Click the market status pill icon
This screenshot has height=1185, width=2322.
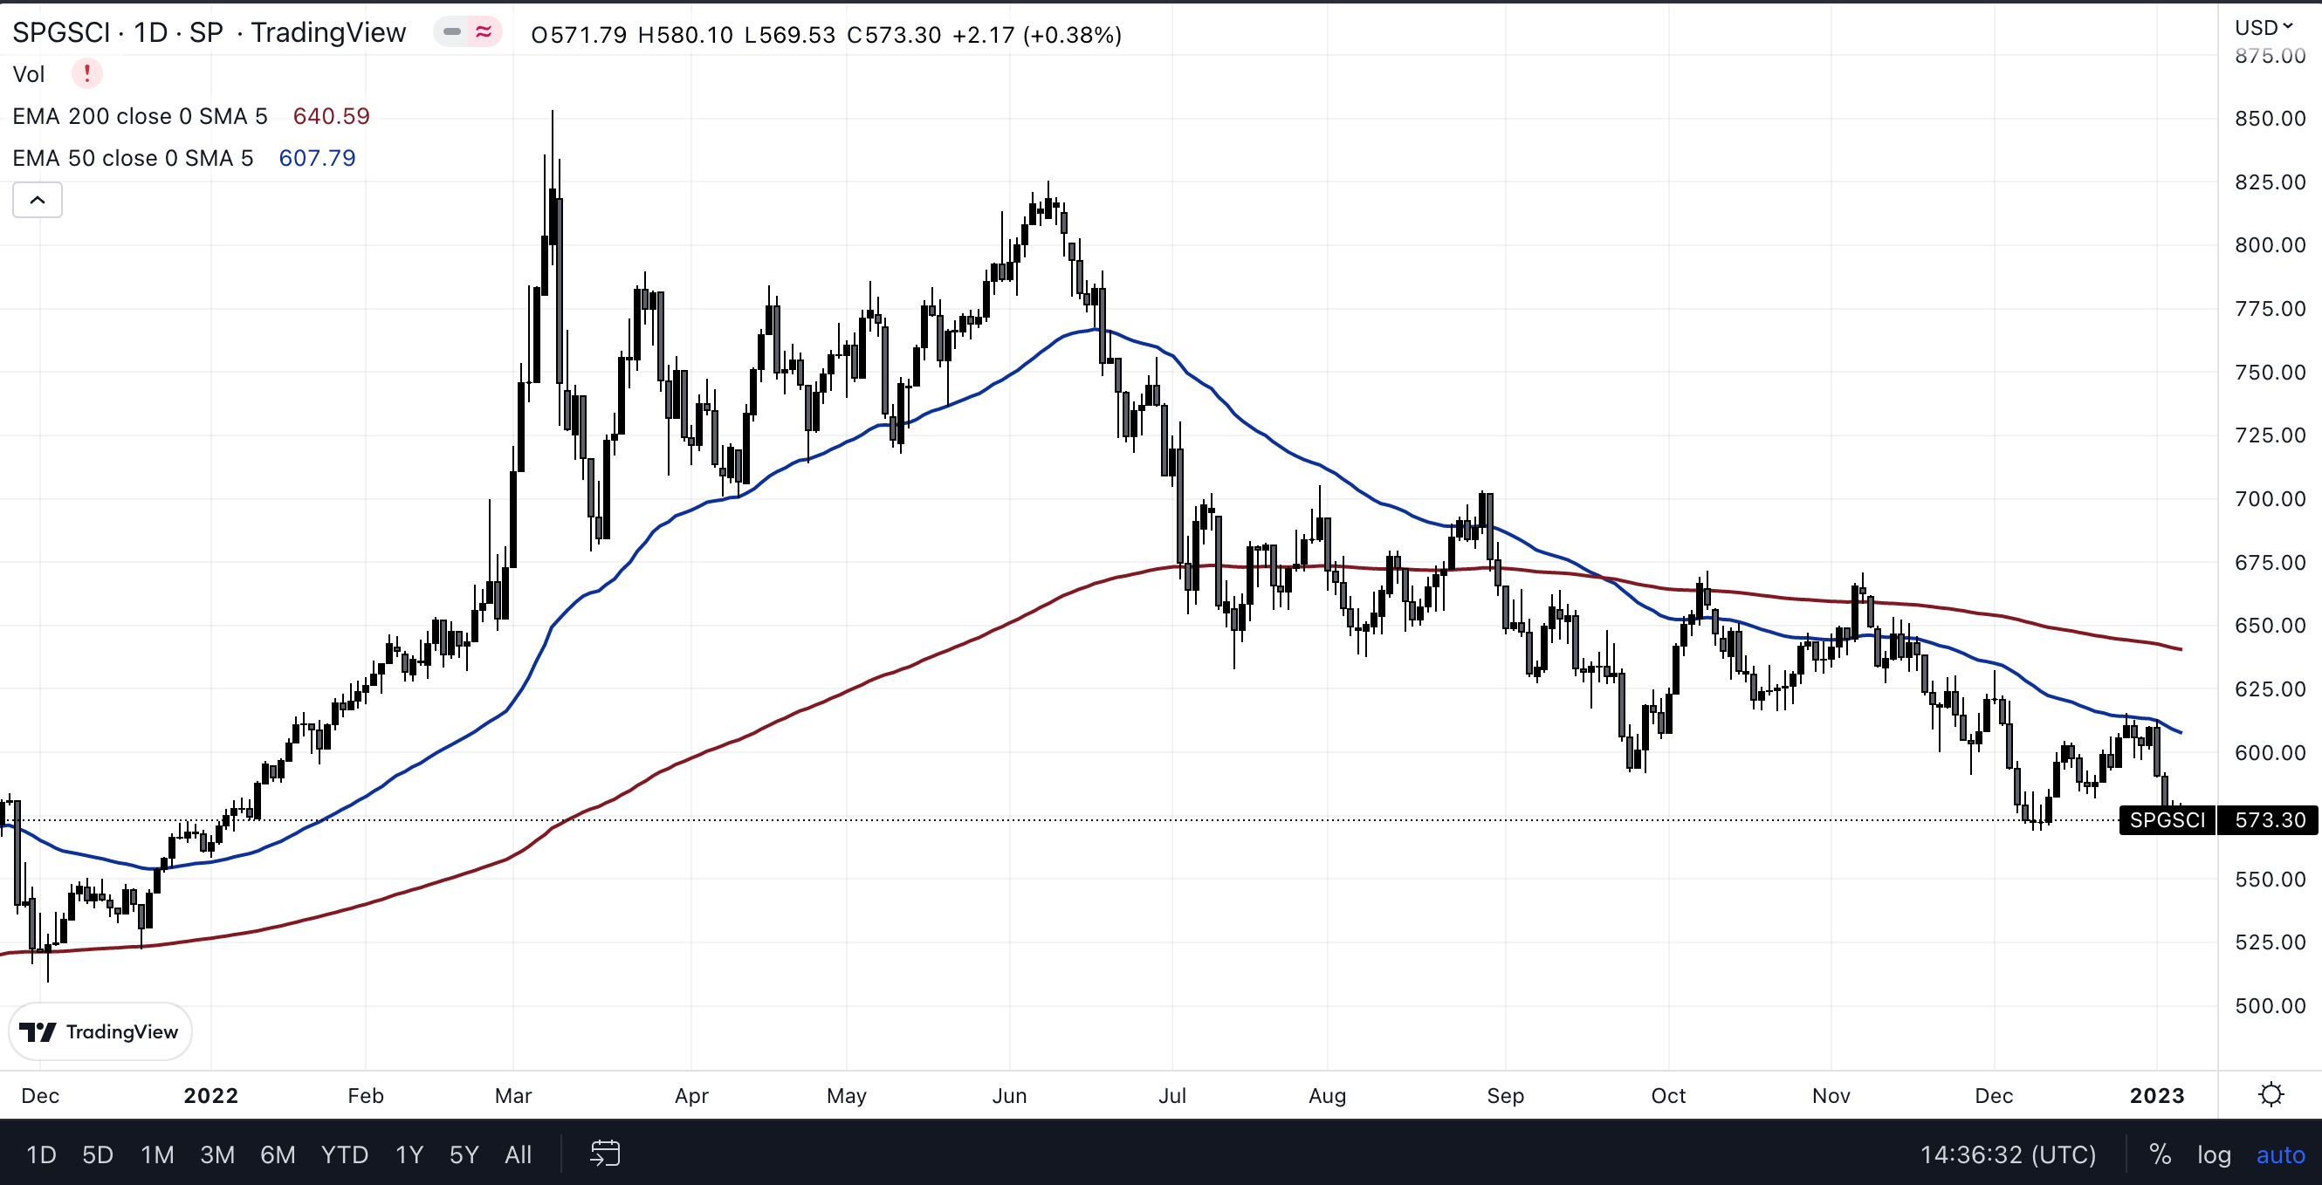coord(452,32)
